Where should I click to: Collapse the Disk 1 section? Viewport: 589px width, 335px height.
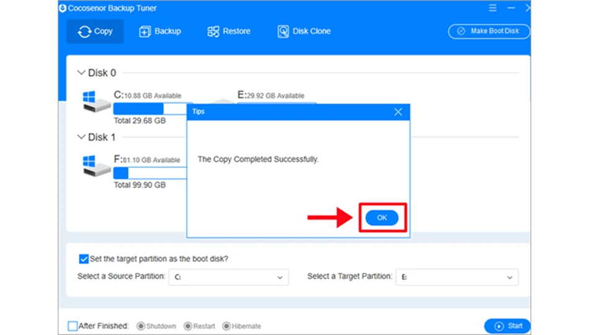[81, 137]
